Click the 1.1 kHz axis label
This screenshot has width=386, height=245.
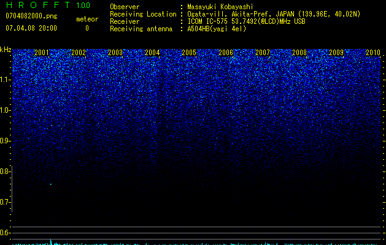pos(5,80)
